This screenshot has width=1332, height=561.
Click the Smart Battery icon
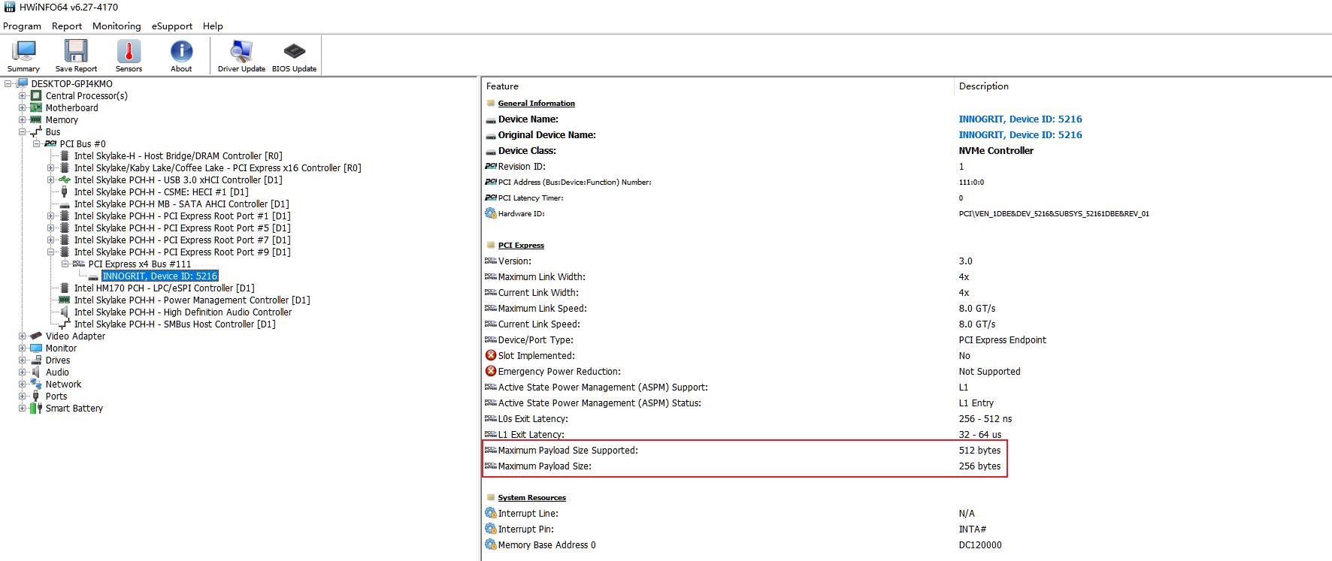tap(36, 409)
